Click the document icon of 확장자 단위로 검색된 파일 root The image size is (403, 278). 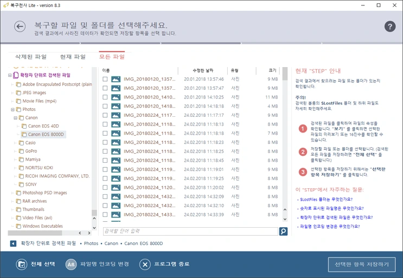16,75
